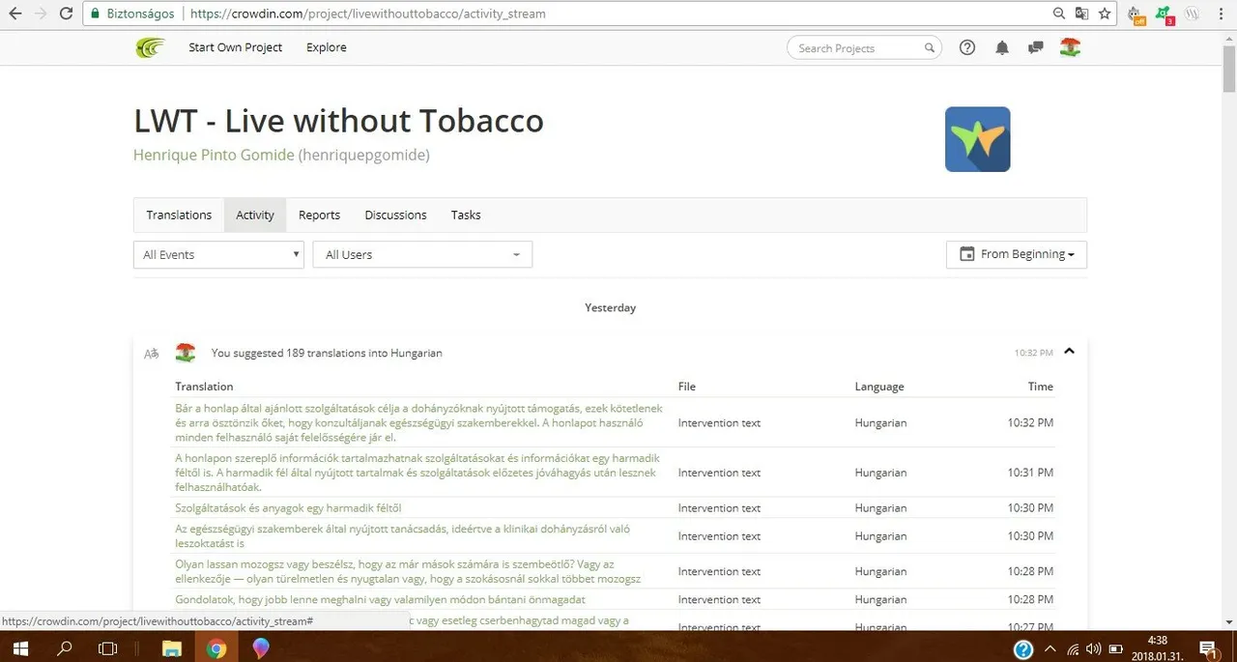Click Start Own Project link

(236, 47)
